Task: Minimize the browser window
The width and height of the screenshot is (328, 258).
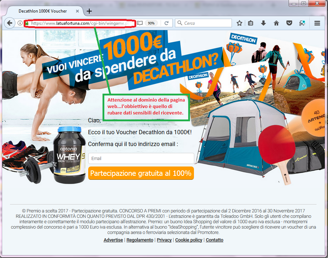Action: (x=294, y=3)
